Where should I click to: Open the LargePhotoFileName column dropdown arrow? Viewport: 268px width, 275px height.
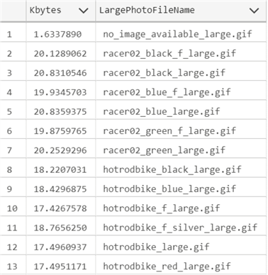click(254, 11)
